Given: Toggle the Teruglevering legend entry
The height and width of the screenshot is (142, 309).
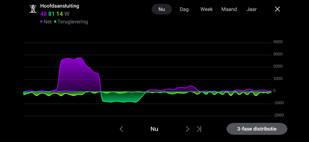Looking at the screenshot, I should (x=71, y=22).
